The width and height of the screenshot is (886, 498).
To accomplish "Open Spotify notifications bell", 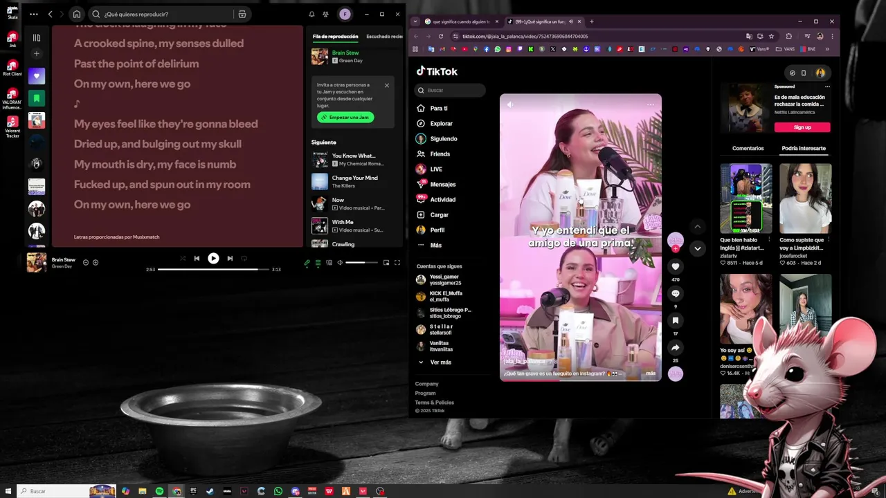I will point(311,14).
